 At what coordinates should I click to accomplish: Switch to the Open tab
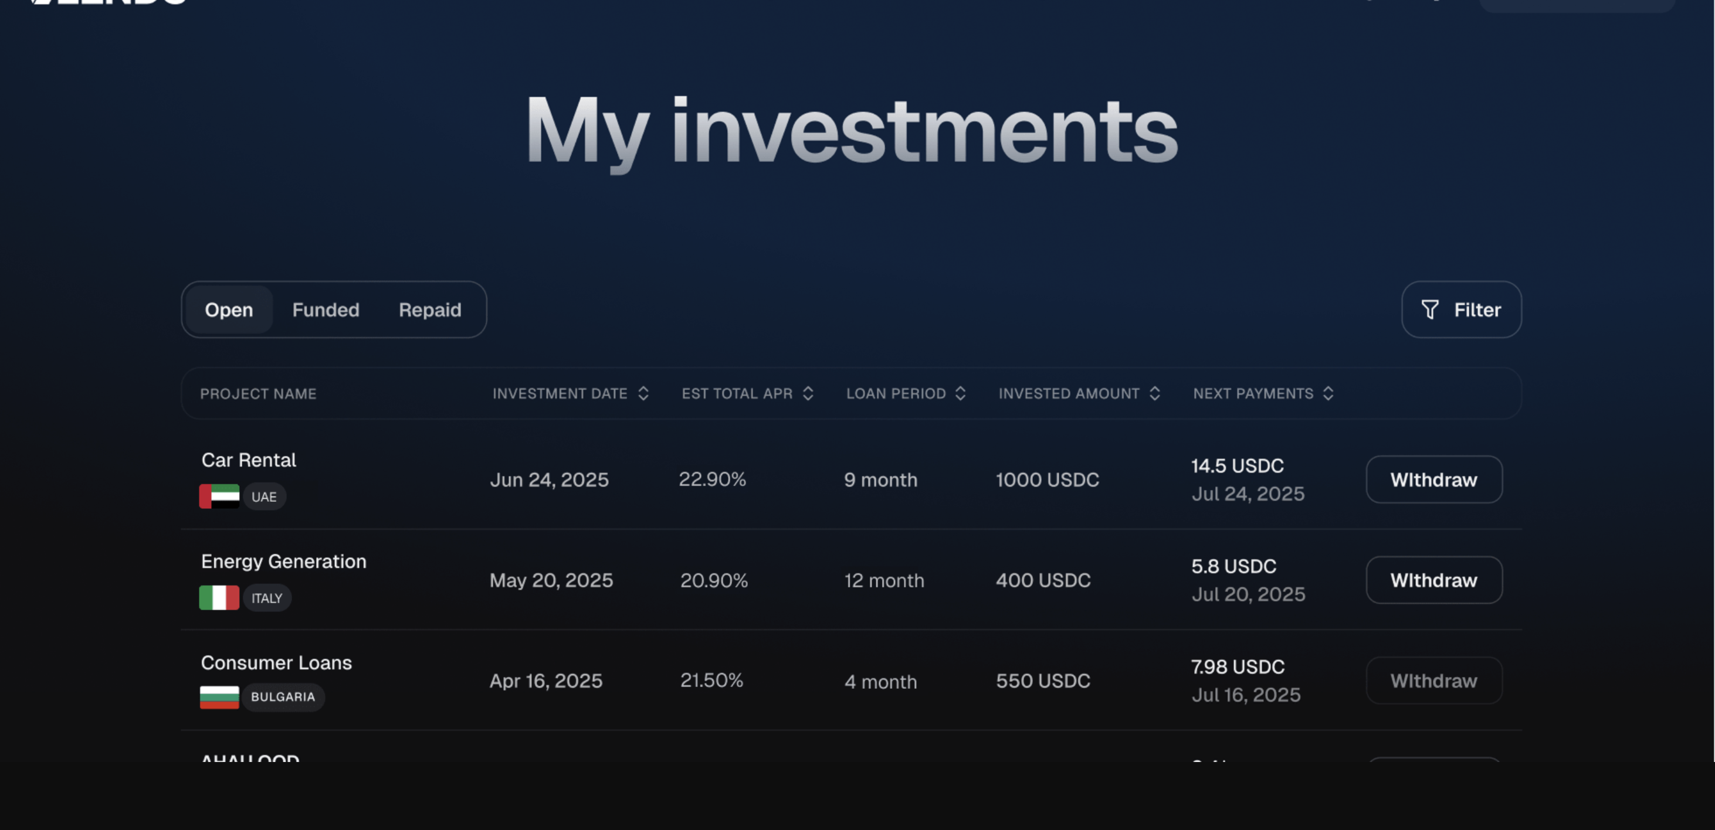pyautogui.click(x=228, y=309)
